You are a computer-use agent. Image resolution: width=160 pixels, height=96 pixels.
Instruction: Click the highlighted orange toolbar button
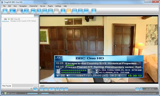69,11
